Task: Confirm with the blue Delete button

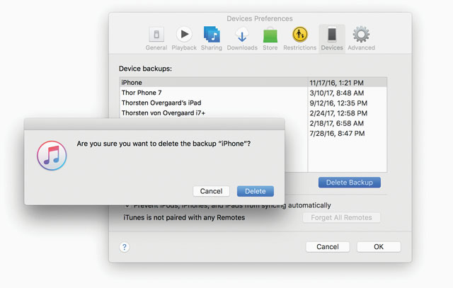Action: pos(256,191)
